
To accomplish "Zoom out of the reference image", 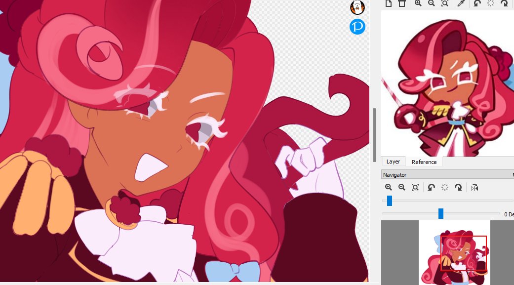I will (432, 3).
